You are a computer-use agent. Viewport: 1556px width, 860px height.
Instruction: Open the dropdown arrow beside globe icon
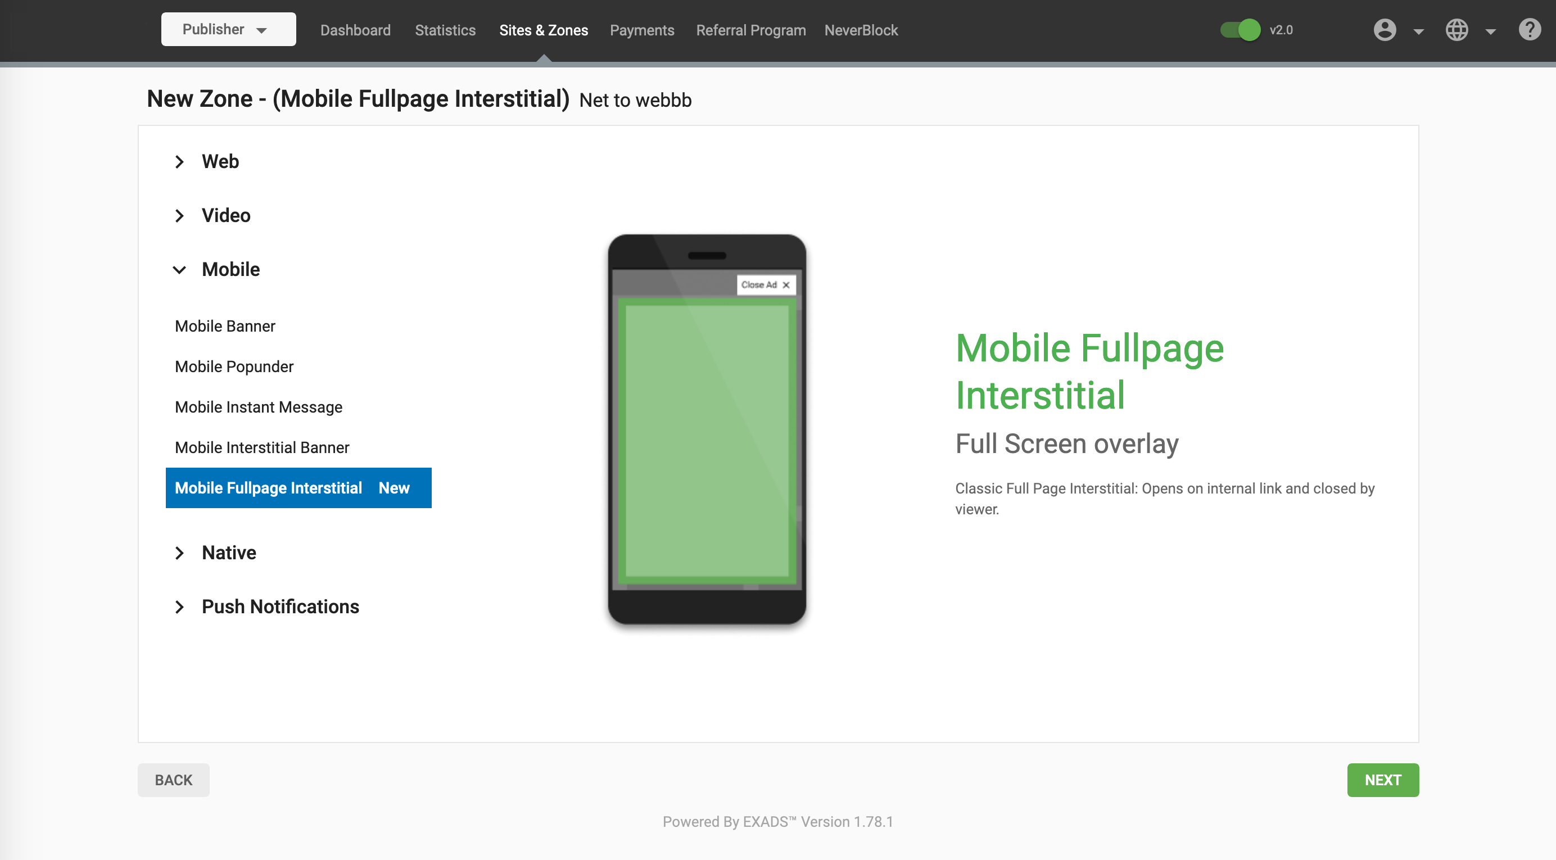tap(1490, 31)
